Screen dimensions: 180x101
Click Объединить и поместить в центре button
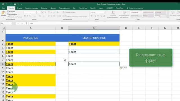(x=75, y=16)
